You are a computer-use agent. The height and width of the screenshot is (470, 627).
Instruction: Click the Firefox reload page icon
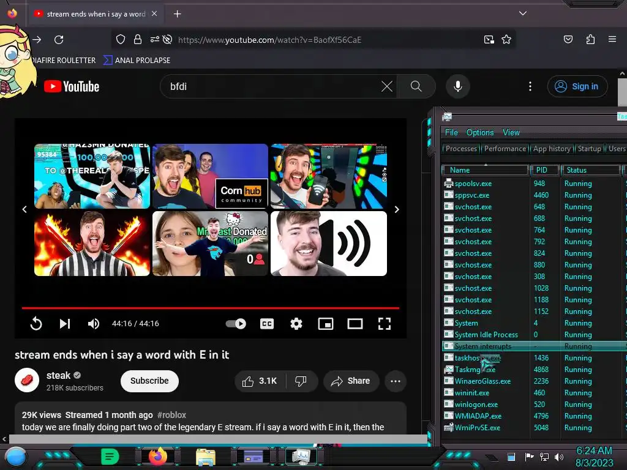click(59, 40)
